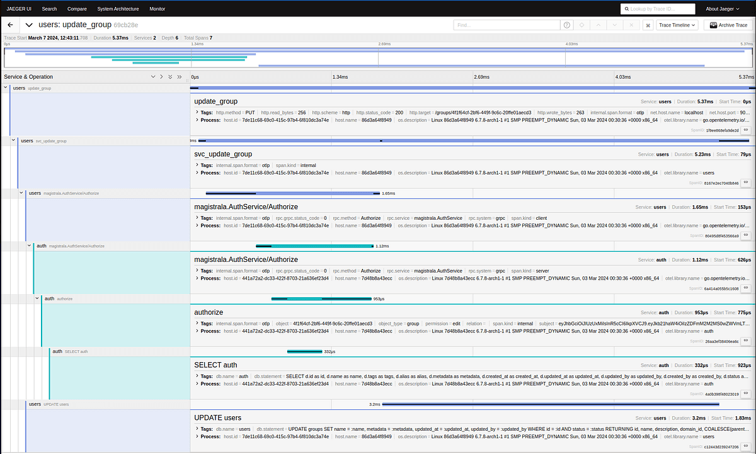This screenshot has width=756, height=454.
Task: Open System Architecture in the navbar
Action: [x=118, y=9]
